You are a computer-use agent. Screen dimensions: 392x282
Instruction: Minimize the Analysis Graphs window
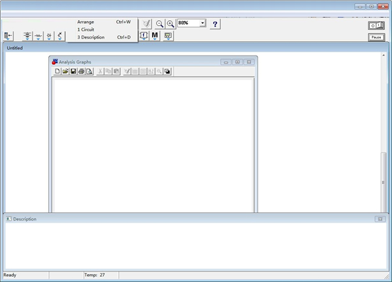[x=226, y=62]
